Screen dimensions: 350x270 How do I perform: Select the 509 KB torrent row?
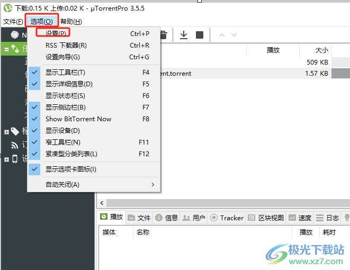pos(255,62)
